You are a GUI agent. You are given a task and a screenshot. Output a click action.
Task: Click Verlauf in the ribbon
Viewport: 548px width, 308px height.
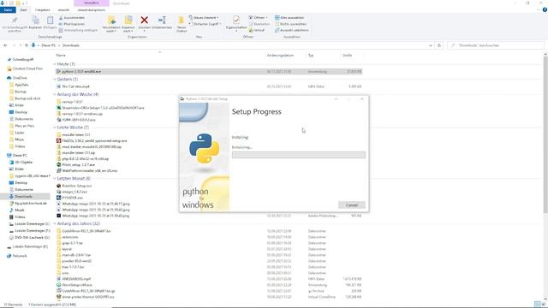257,30
